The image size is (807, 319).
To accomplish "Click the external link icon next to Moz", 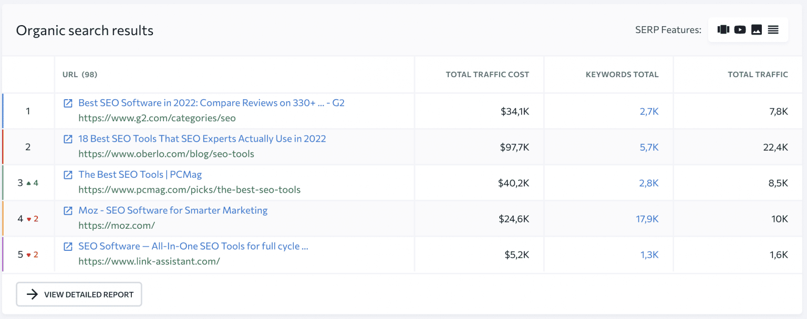I will tap(68, 210).
